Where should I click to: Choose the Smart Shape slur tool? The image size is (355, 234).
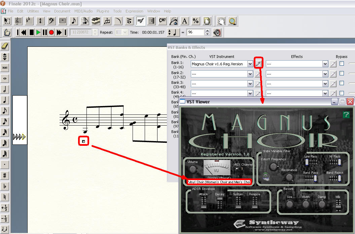[x=118, y=21]
